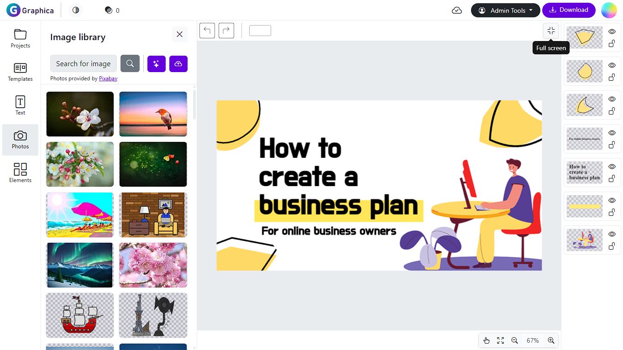The image size is (623, 350).
Task: Click the undo arrow button
Action: [207, 31]
